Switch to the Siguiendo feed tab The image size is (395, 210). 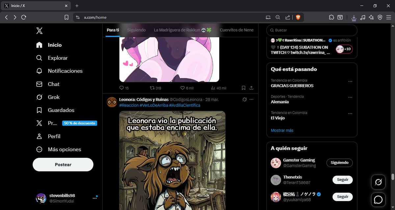(x=136, y=30)
